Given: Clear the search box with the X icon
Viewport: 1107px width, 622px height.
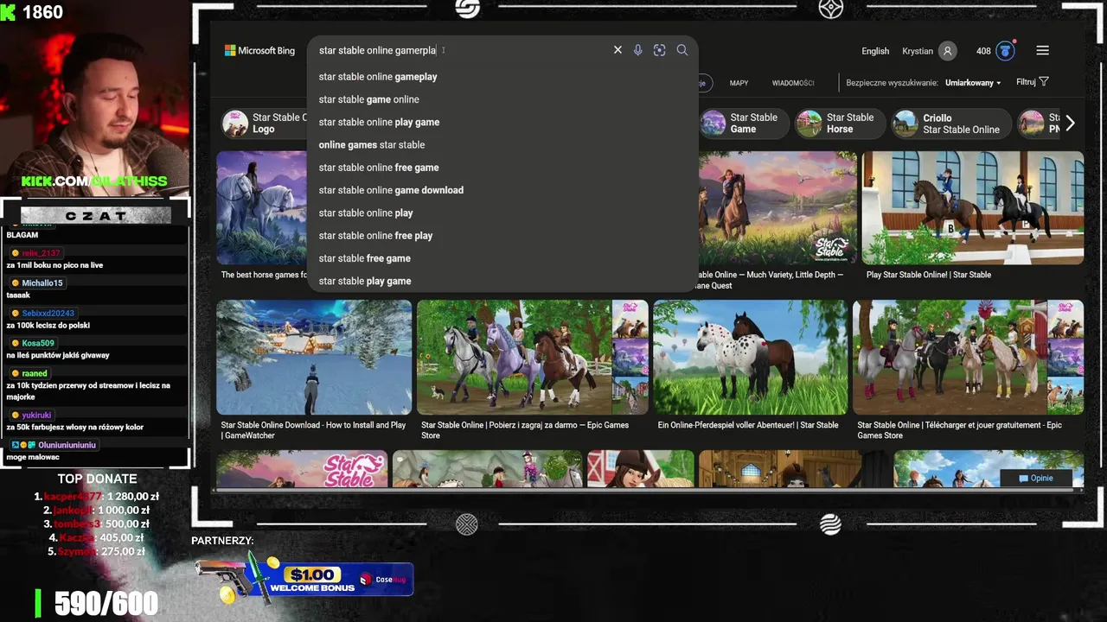Looking at the screenshot, I should [x=617, y=50].
